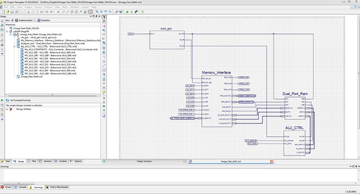
Task: Click the light bulb tips icon
Action: point(142,12)
